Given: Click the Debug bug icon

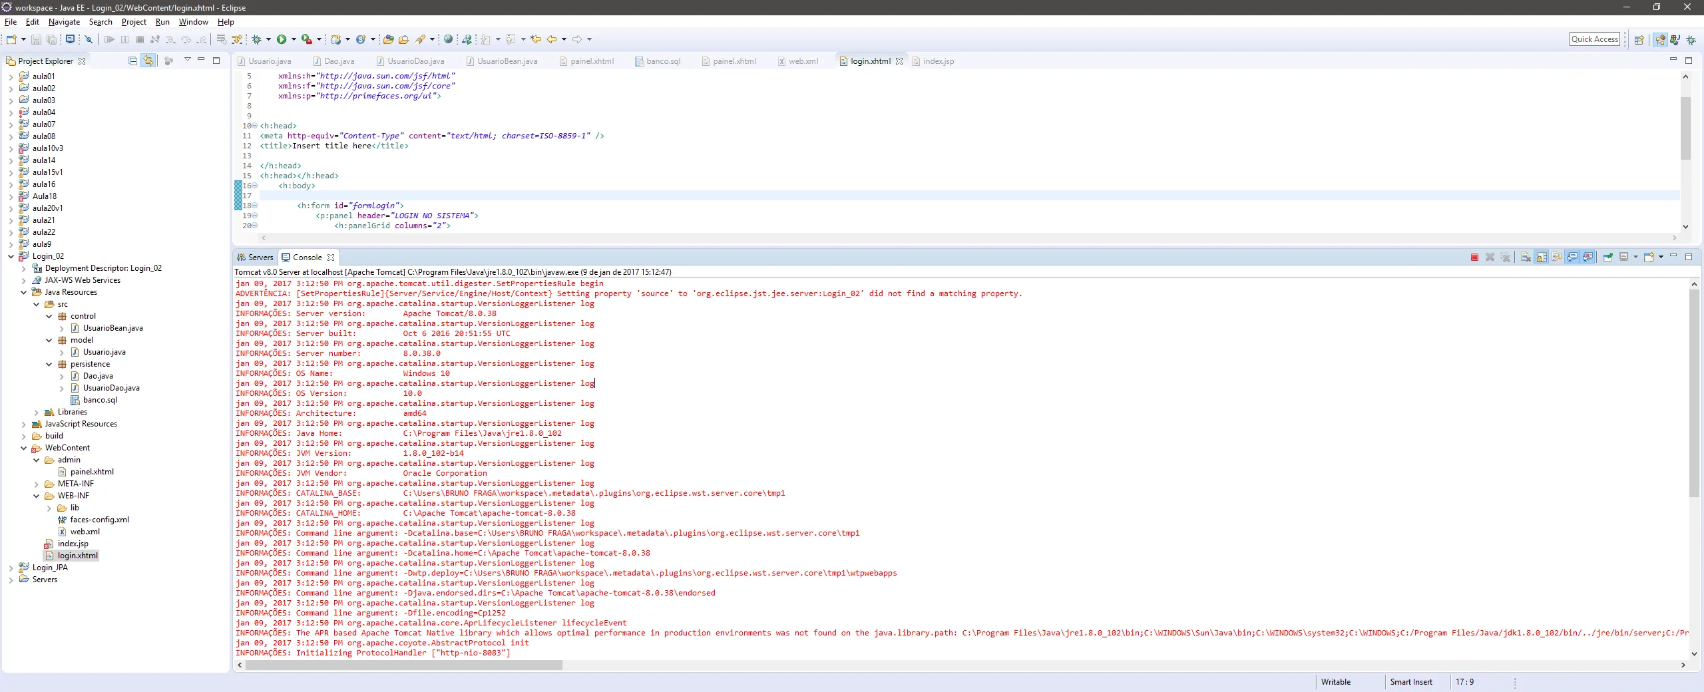Looking at the screenshot, I should pos(257,39).
